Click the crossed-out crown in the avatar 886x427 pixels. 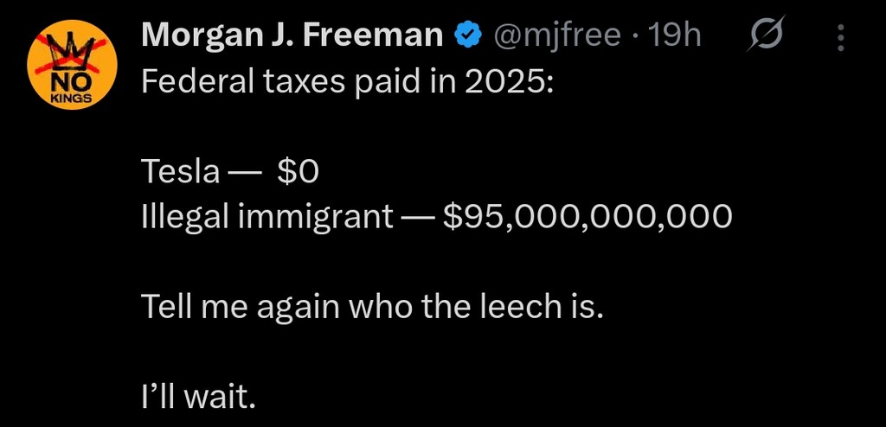point(66,49)
